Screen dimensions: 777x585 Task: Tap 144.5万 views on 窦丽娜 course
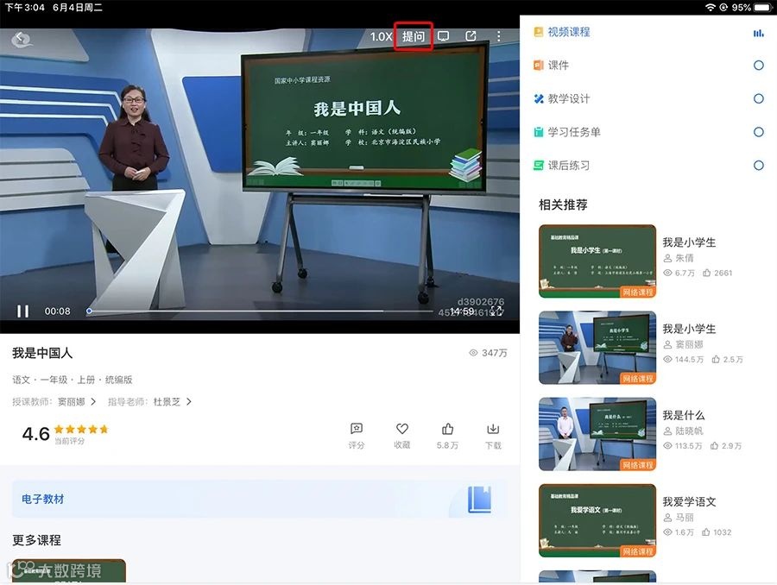click(x=684, y=360)
